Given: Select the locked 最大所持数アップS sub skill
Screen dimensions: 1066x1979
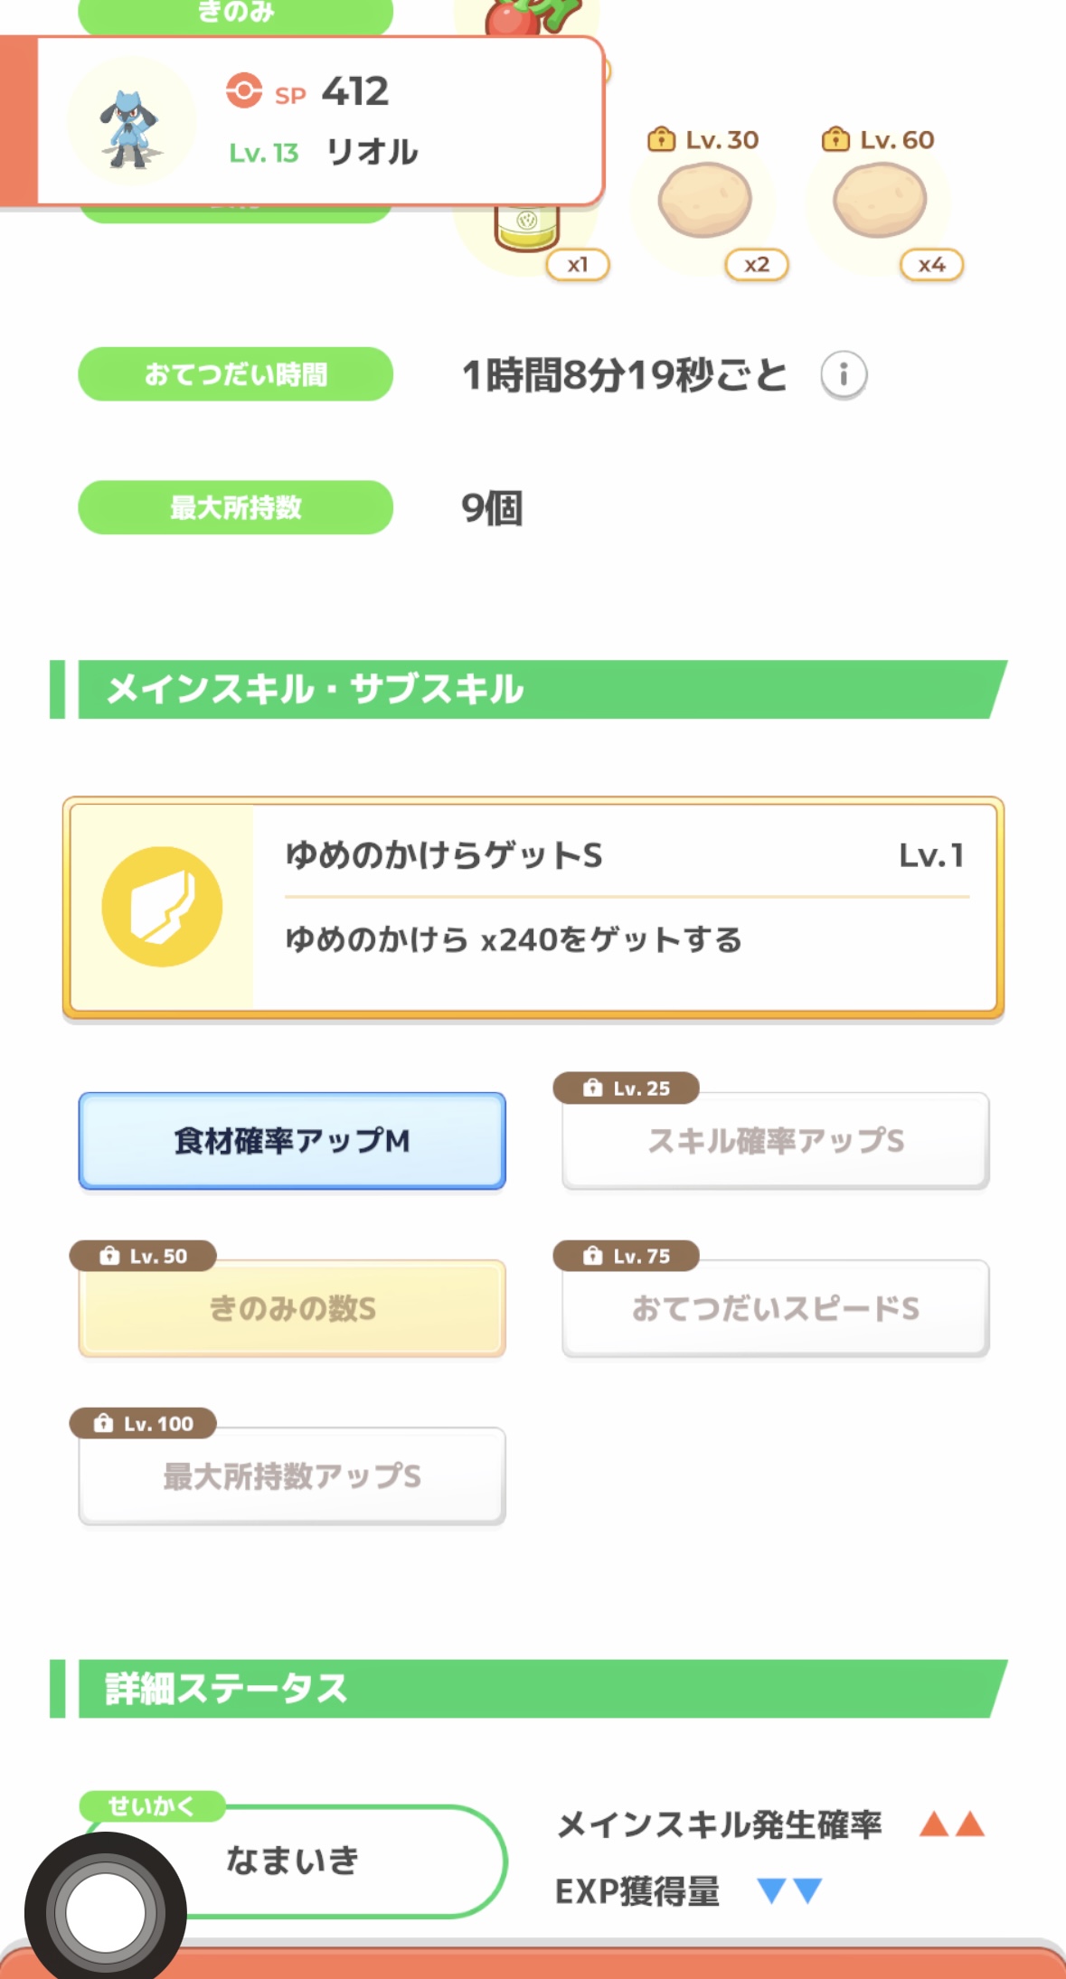Looking at the screenshot, I should (292, 1476).
